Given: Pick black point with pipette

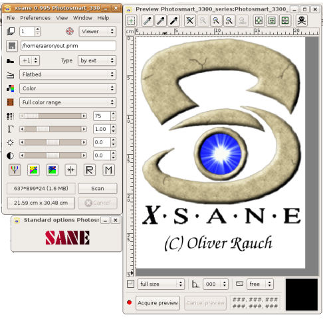Looking at the screenshot, I should [x=174, y=21].
